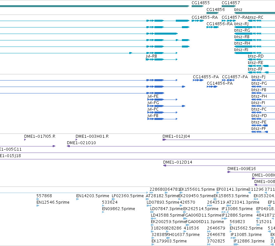Click the IP13086.5prime feature label
Image resolution: width=275 pixels, height=246 pixels.
pos(237,209)
